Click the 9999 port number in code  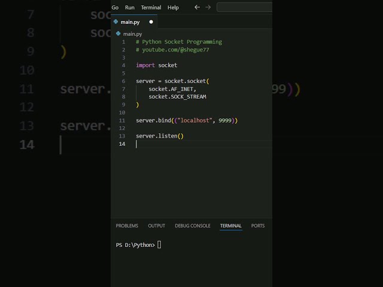225,121
